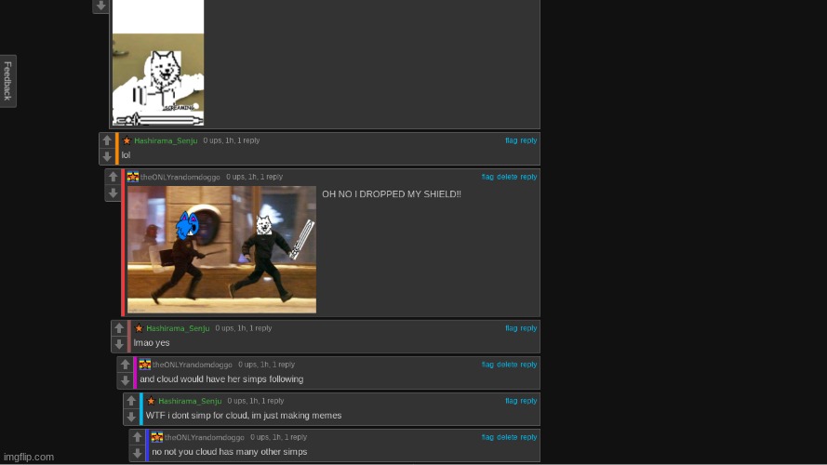Upvote the "lol" comment
This screenshot has height=465, width=827.
pyautogui.click(x=107, y=140)
